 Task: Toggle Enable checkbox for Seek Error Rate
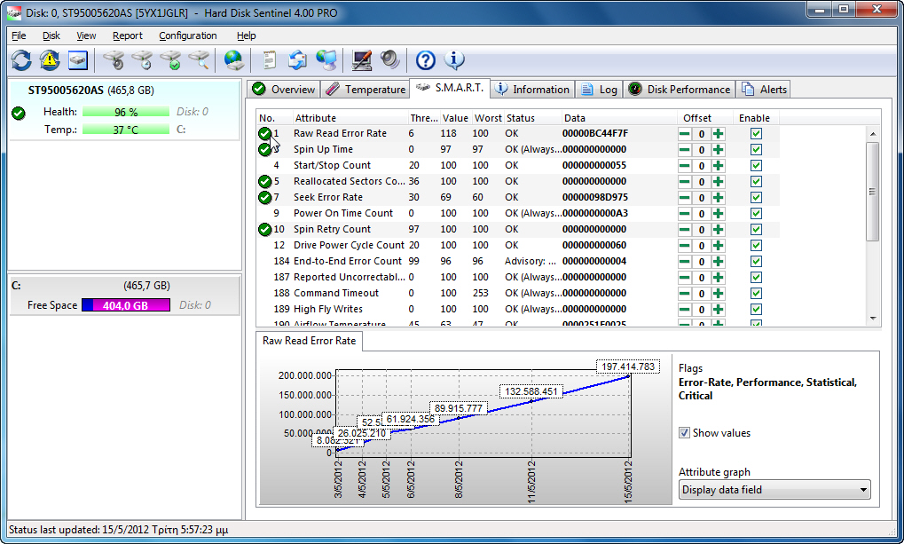(756, 197)
